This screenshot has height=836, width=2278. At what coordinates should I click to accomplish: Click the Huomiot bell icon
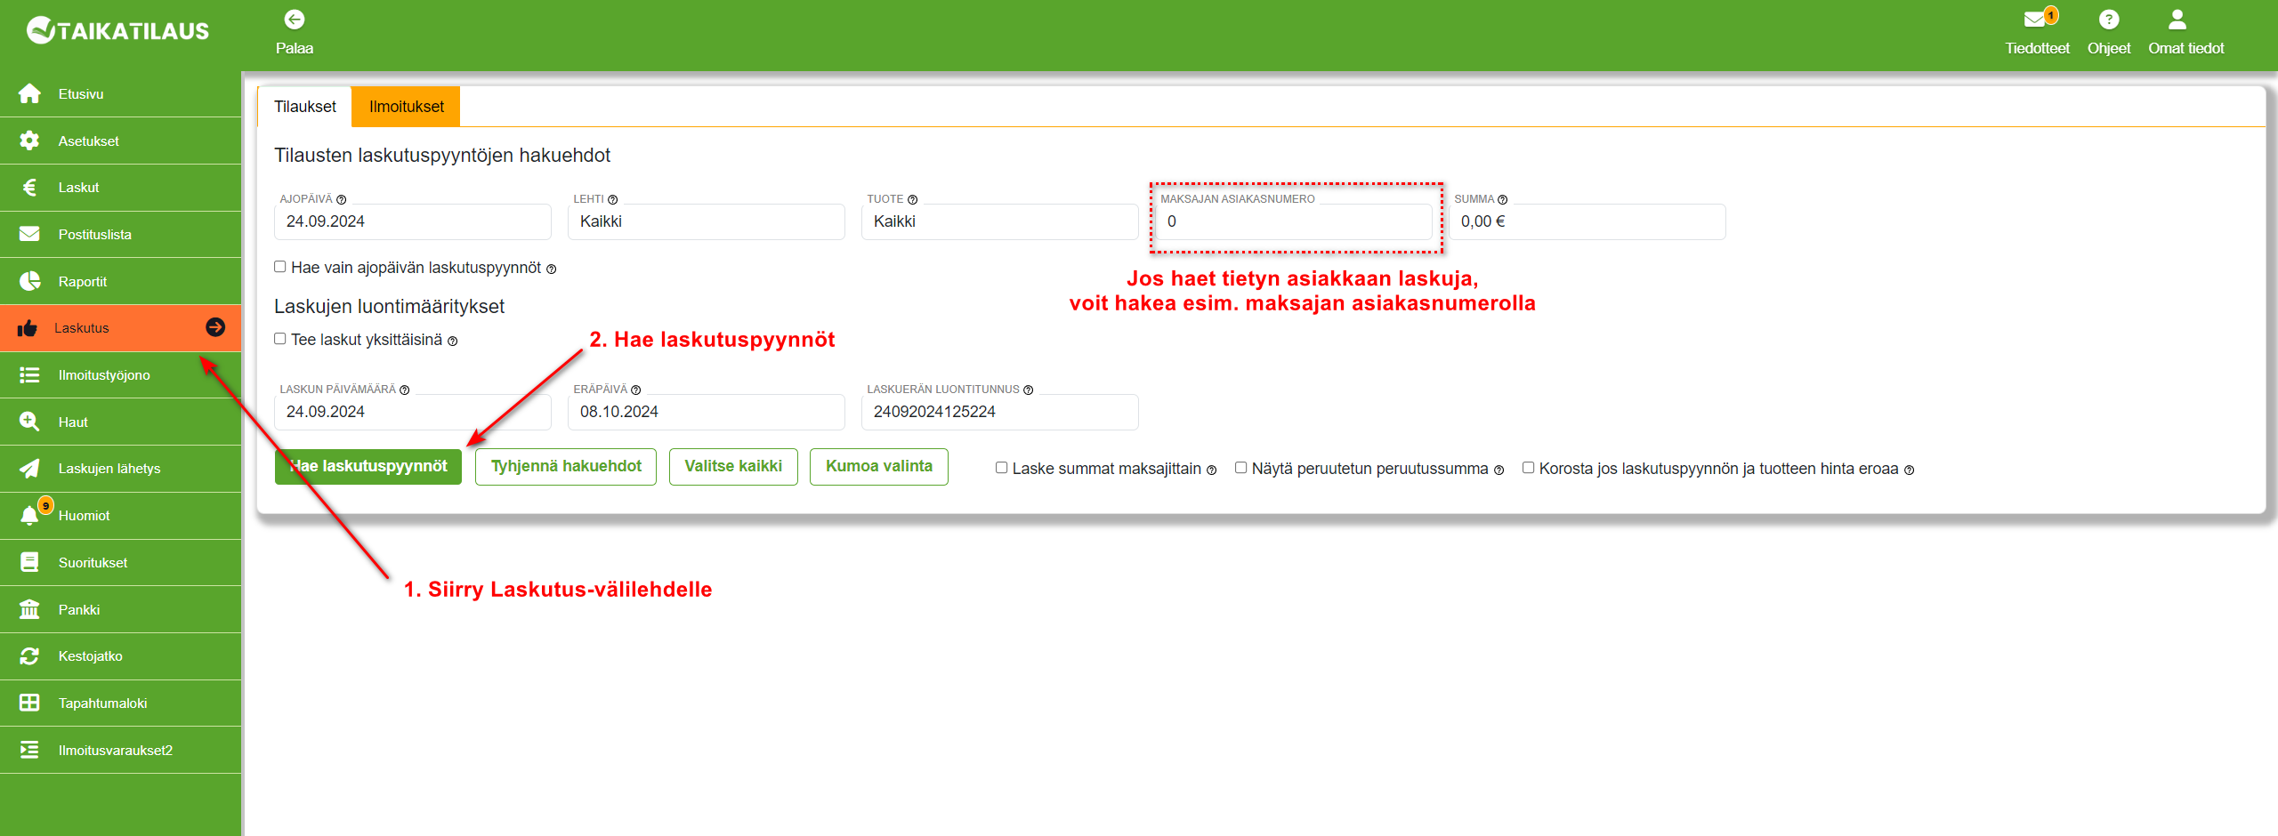click(x=29, y=516)
